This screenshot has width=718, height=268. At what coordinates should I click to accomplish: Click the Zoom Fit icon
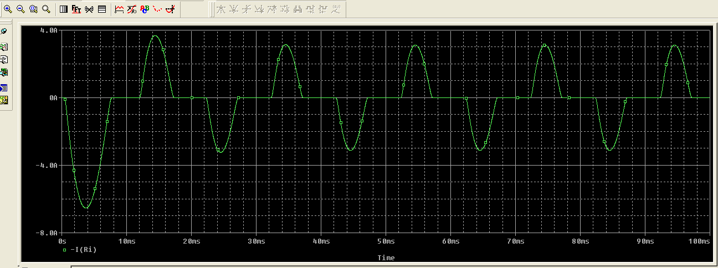46,9
